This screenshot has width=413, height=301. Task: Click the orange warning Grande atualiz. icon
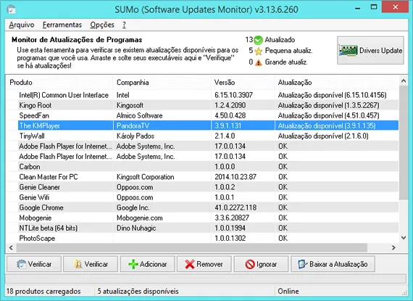(259, 62)
